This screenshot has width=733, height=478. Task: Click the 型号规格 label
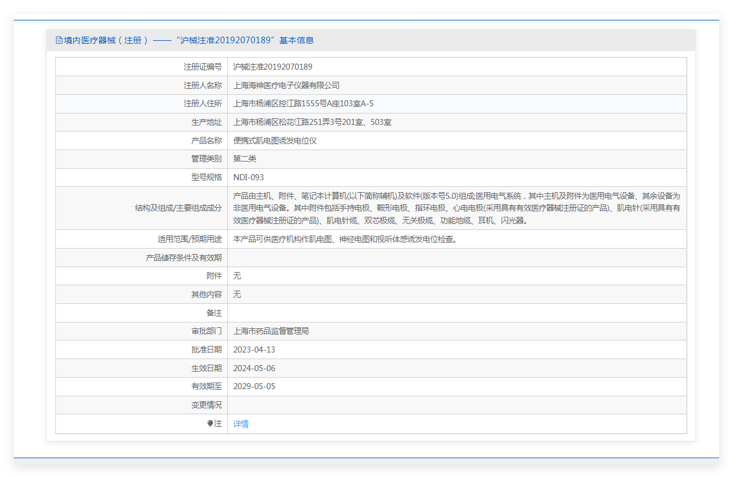coord(206,177)
